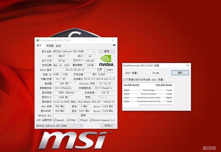
Task: Click the camera screenshot icon in GPU-Z
Action: point(113,46)
